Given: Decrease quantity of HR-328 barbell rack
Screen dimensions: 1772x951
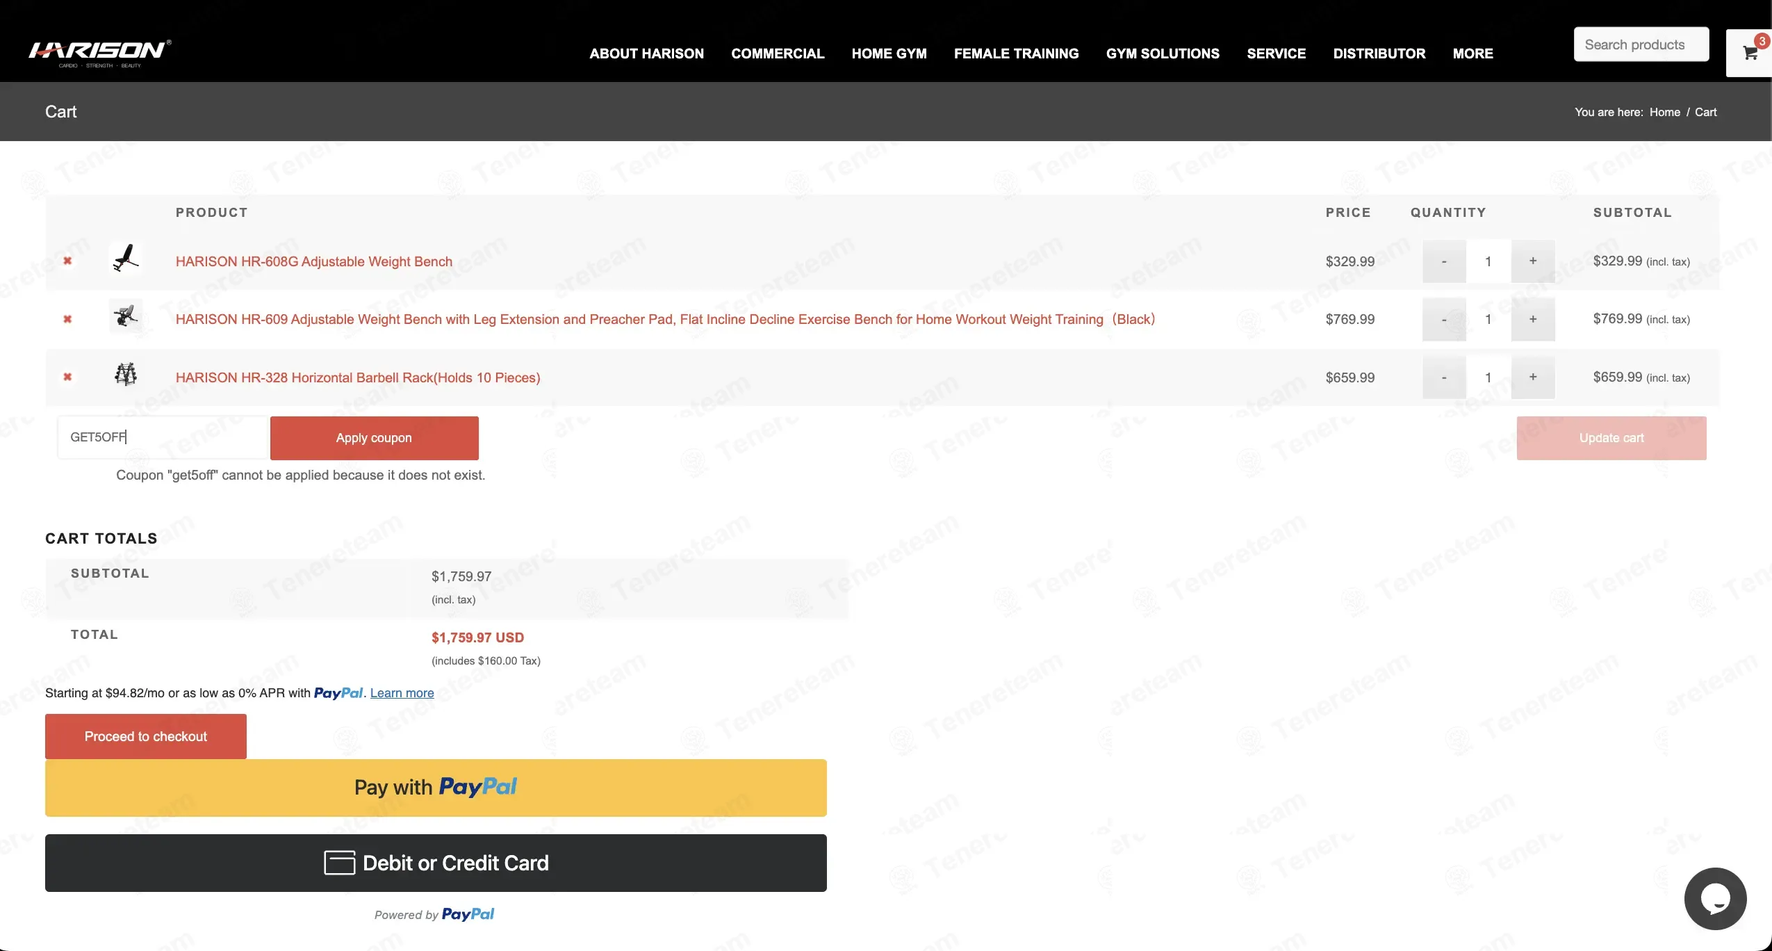Looking at the screenshot, I should pyautogui.click(x=1444, y=377).
